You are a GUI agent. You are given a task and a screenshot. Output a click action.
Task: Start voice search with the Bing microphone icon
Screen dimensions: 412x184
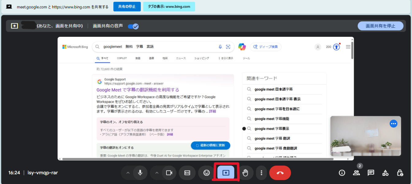click(x=220, y=47)
